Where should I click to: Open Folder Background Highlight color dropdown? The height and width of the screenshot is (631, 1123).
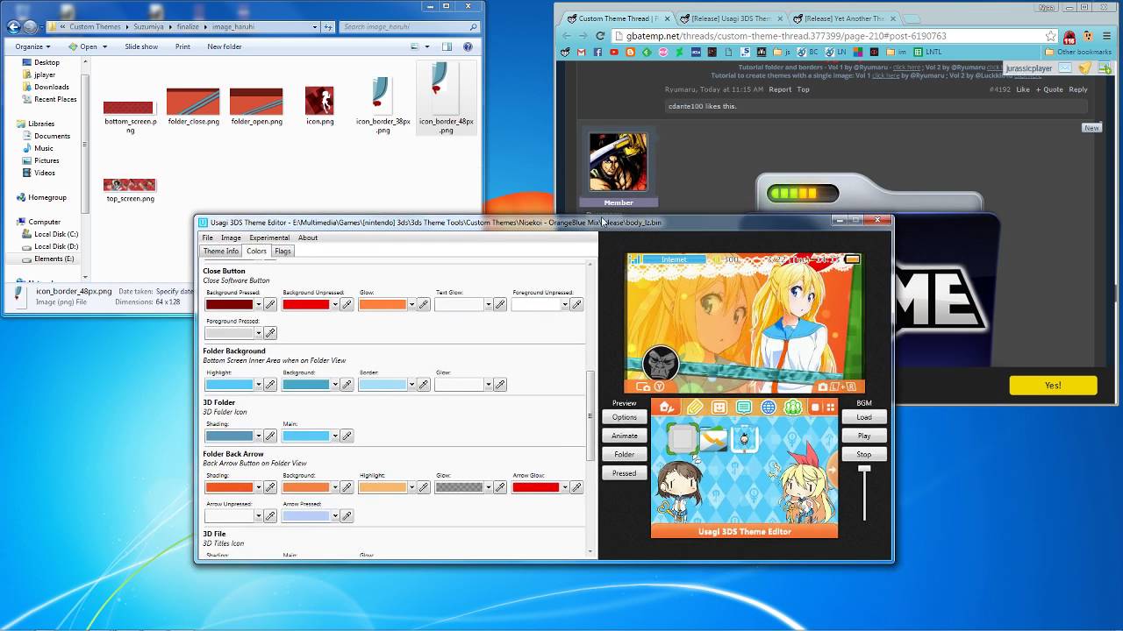(x=258, y=385)
